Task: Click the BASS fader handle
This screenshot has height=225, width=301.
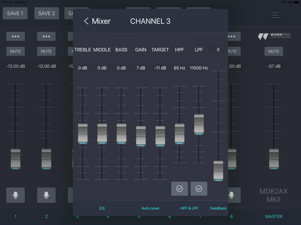Action: pos(122,134)
